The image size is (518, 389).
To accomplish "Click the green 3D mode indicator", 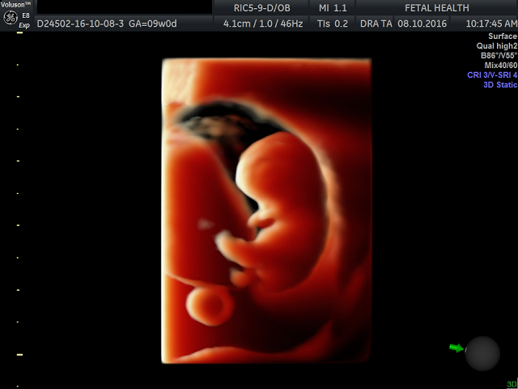I will pyautogui.click(x=512, y=384).
